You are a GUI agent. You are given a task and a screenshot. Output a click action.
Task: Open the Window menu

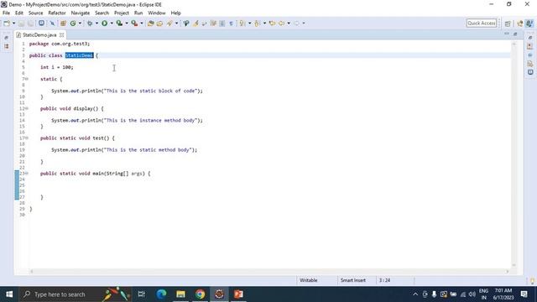coord(157,13)
